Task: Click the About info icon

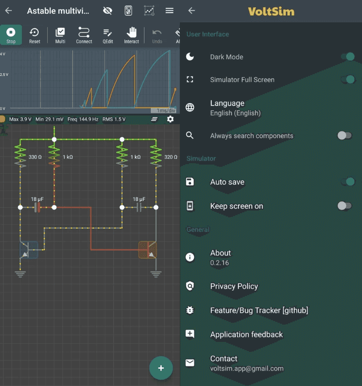Action: [190, 257]
